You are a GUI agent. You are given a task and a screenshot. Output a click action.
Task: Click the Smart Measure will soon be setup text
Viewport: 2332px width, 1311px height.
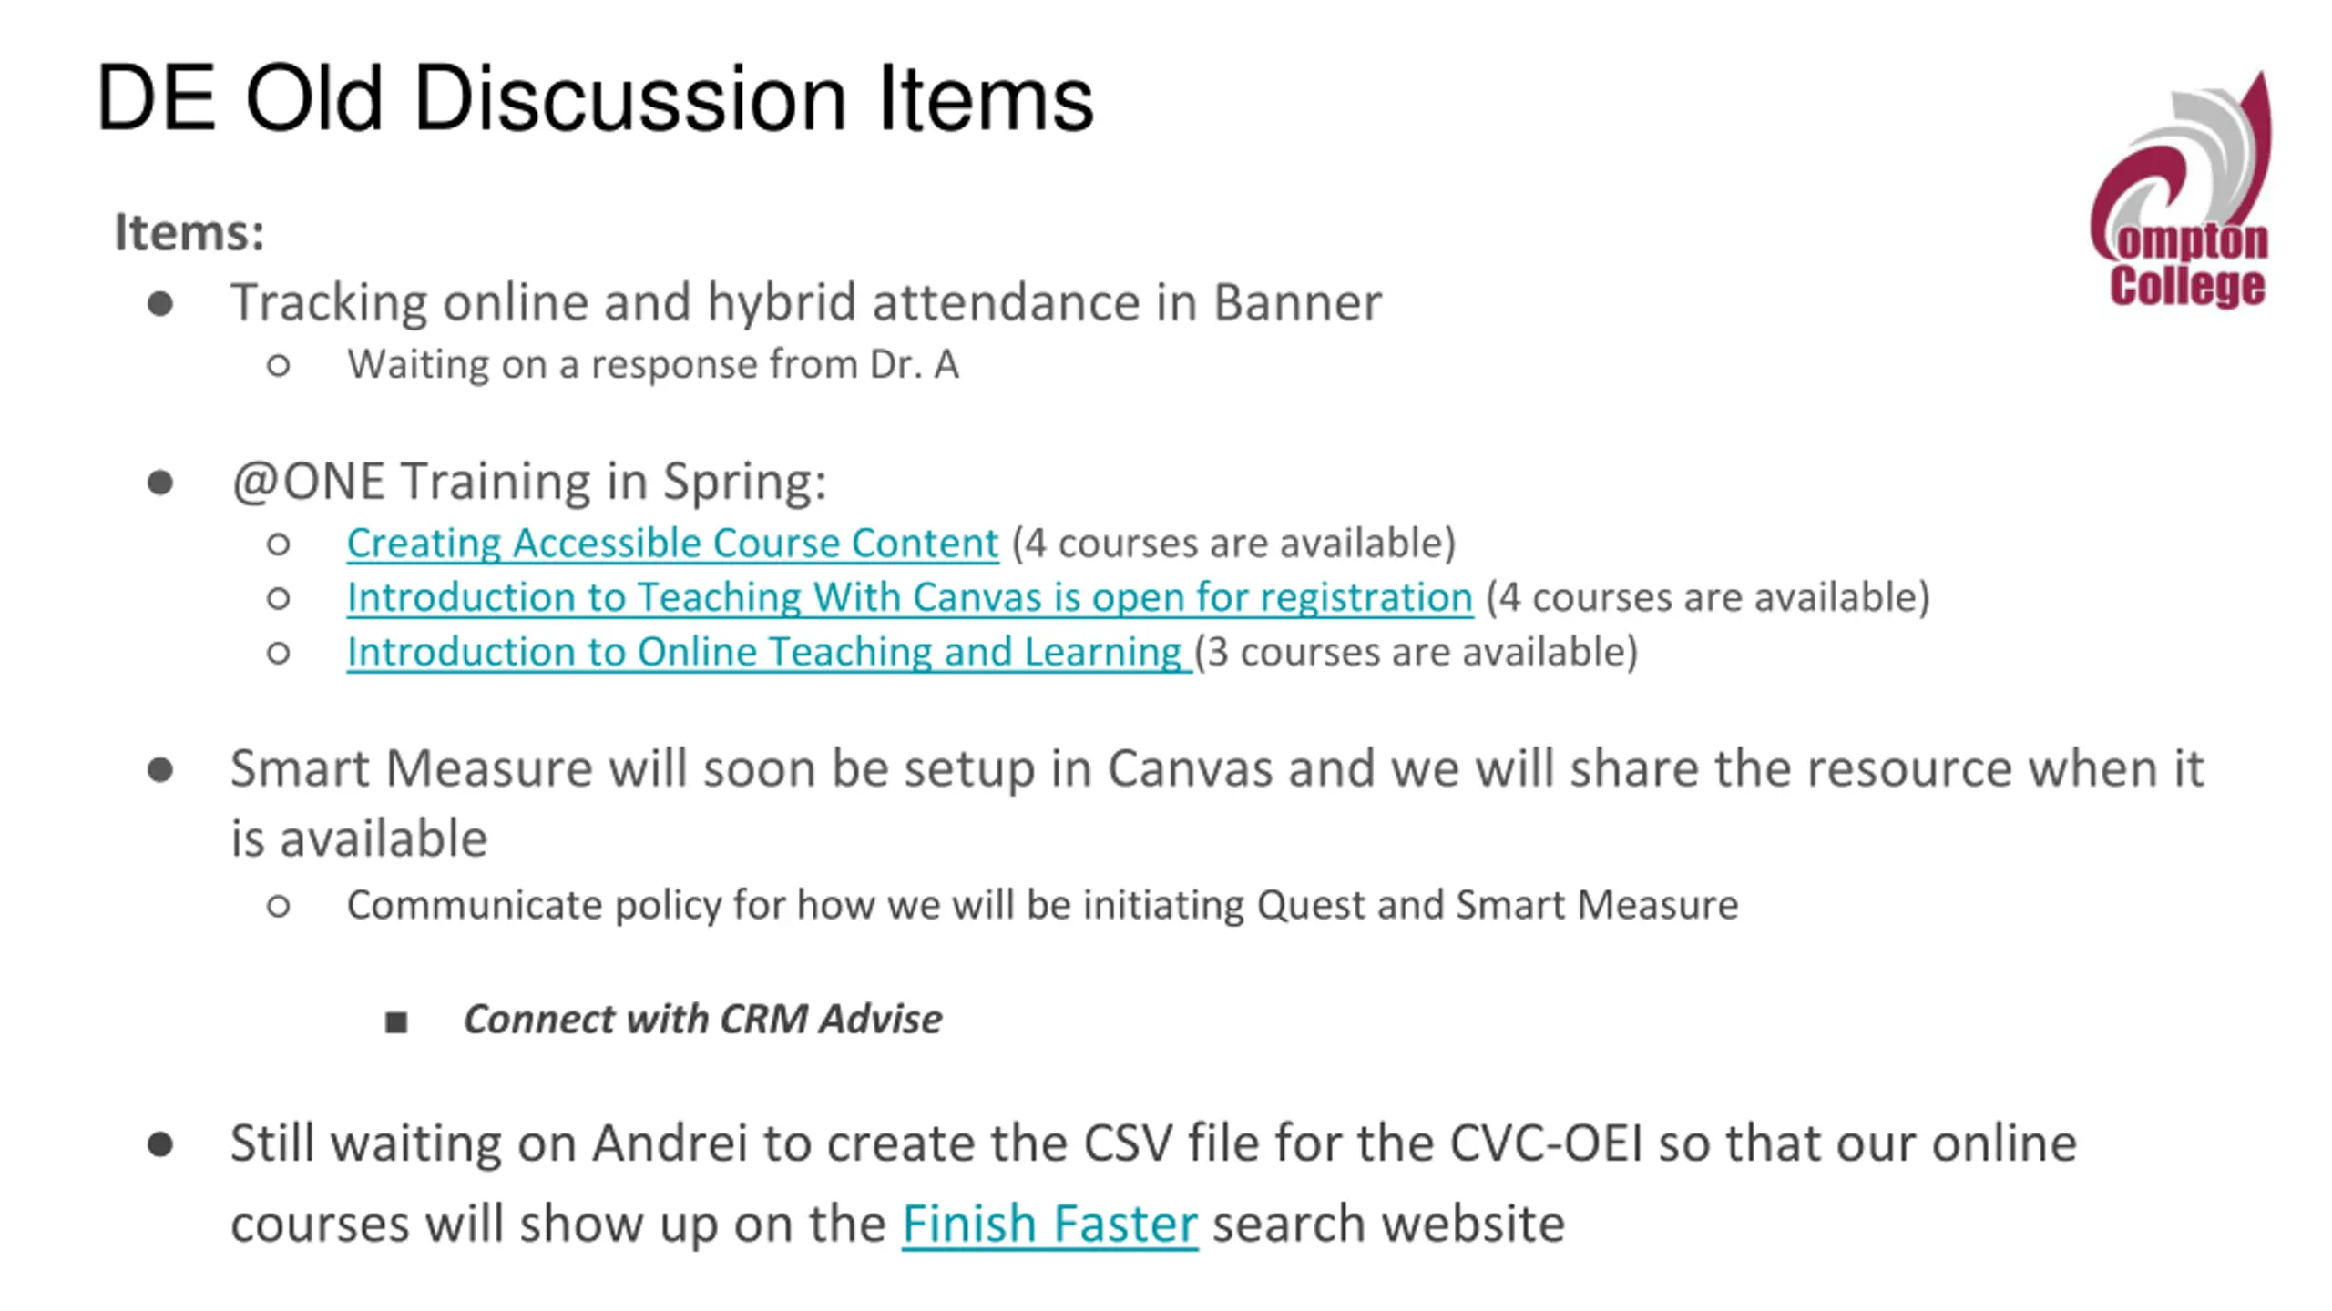point(1217,803)
